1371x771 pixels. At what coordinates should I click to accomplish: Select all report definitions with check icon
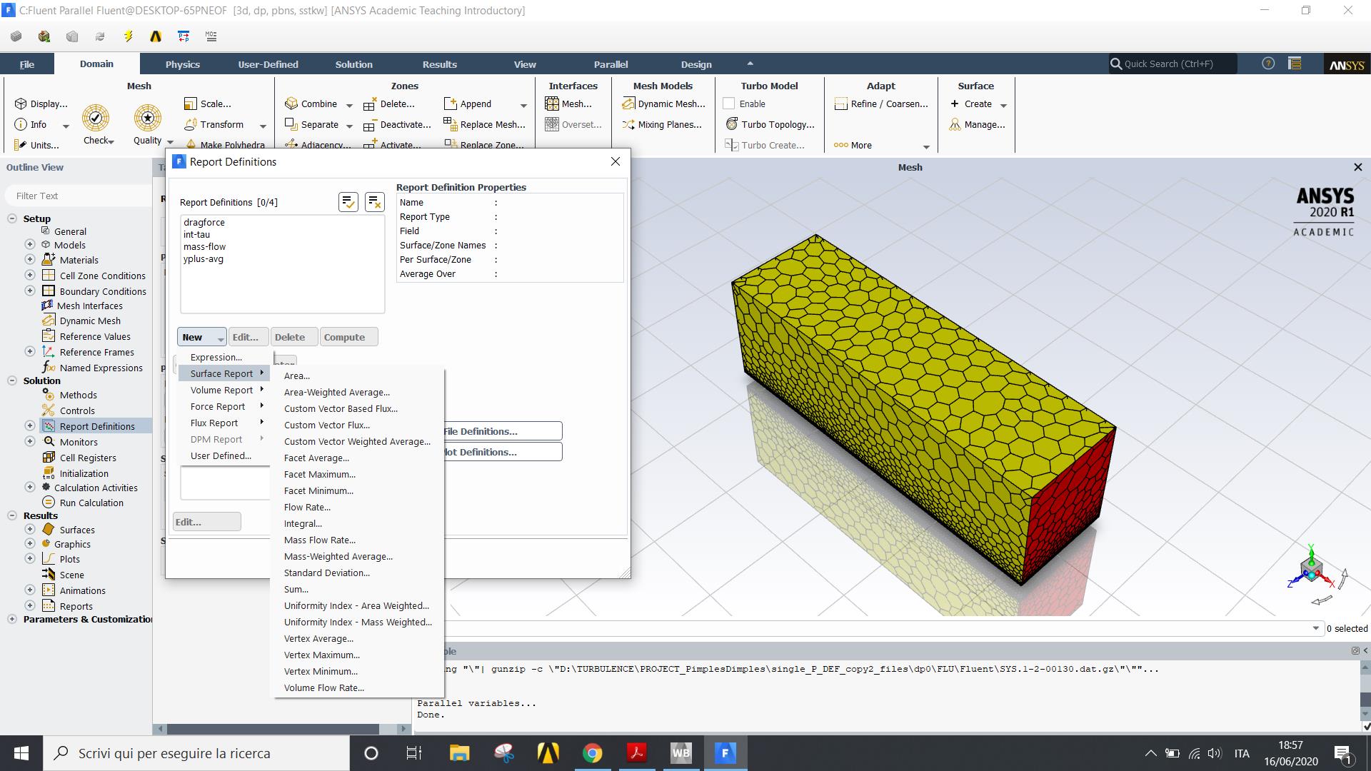pos(348,202)
